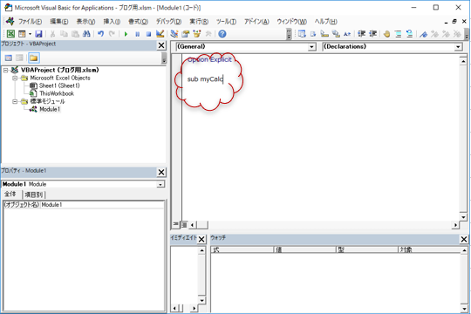
Task: Click the Parameter Info icon
Action: [x=336, y=34]
